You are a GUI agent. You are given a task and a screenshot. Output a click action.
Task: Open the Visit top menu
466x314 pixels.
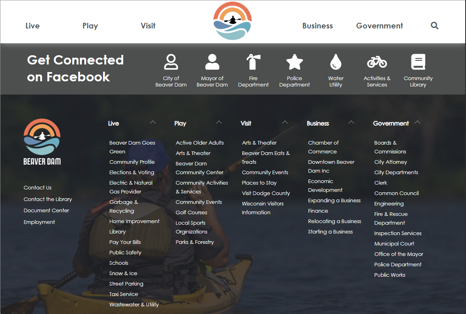148,26
